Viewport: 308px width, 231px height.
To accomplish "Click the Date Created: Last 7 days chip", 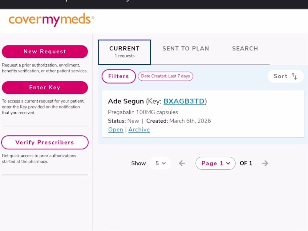I will [x=165, y=76].
